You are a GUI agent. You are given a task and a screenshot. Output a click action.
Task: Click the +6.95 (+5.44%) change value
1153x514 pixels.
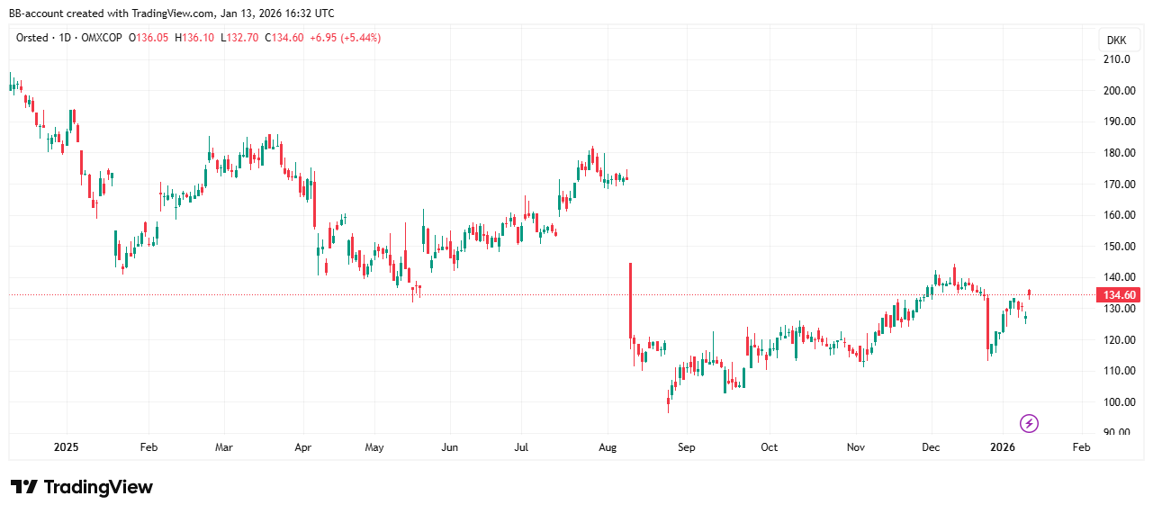(x=346, y=38)
